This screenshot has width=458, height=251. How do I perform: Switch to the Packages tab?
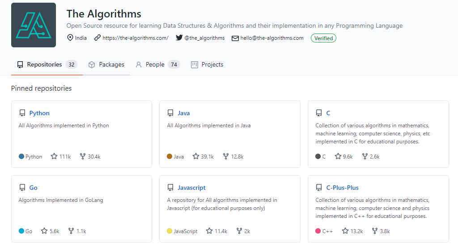[106, 64]
